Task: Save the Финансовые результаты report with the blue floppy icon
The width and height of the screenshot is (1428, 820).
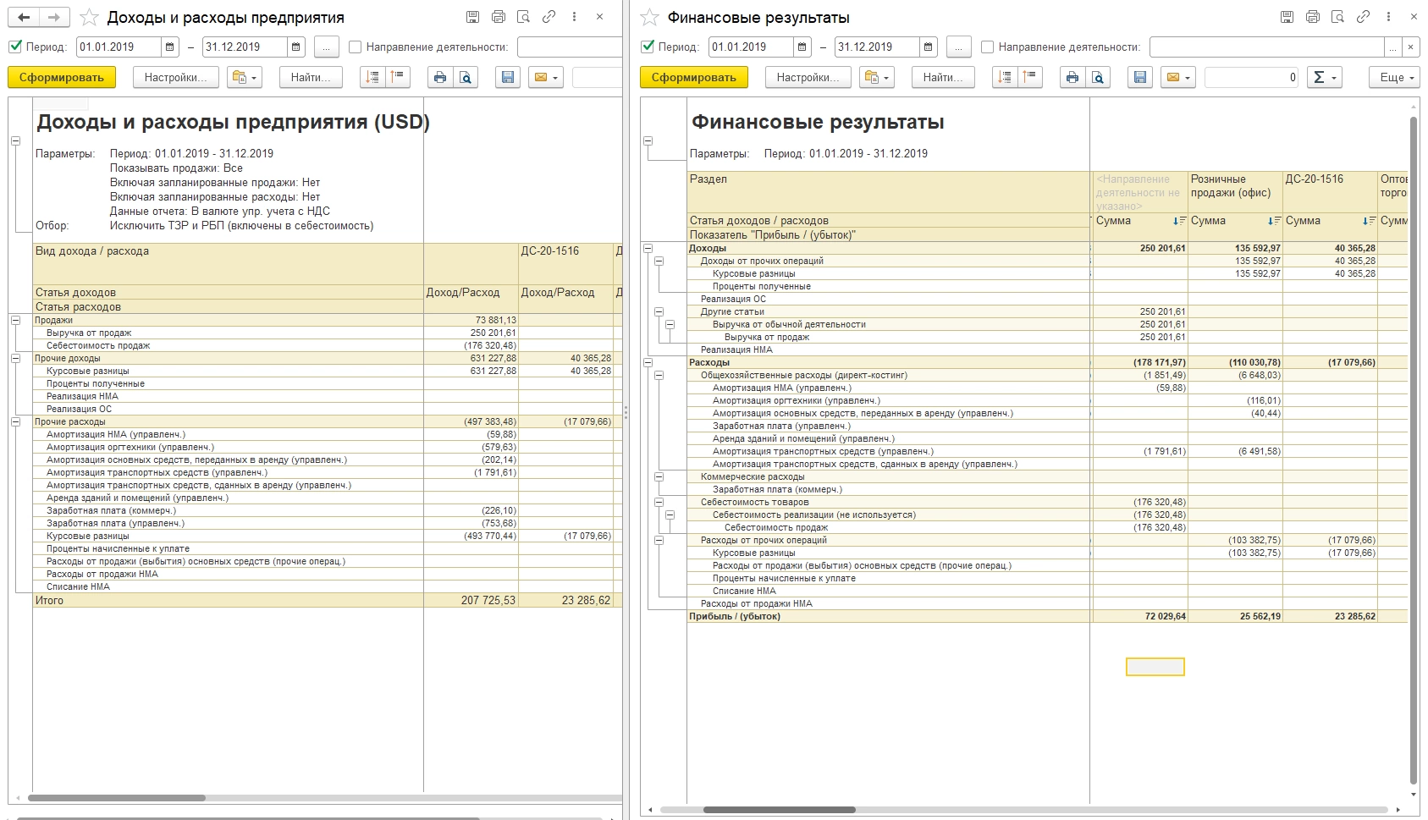Action: click(1140, 78)
